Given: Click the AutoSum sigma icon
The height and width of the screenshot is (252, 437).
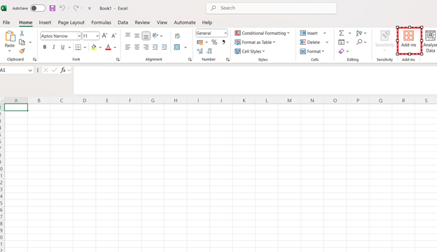Looking at the screenshot, I should coord(342,33).
